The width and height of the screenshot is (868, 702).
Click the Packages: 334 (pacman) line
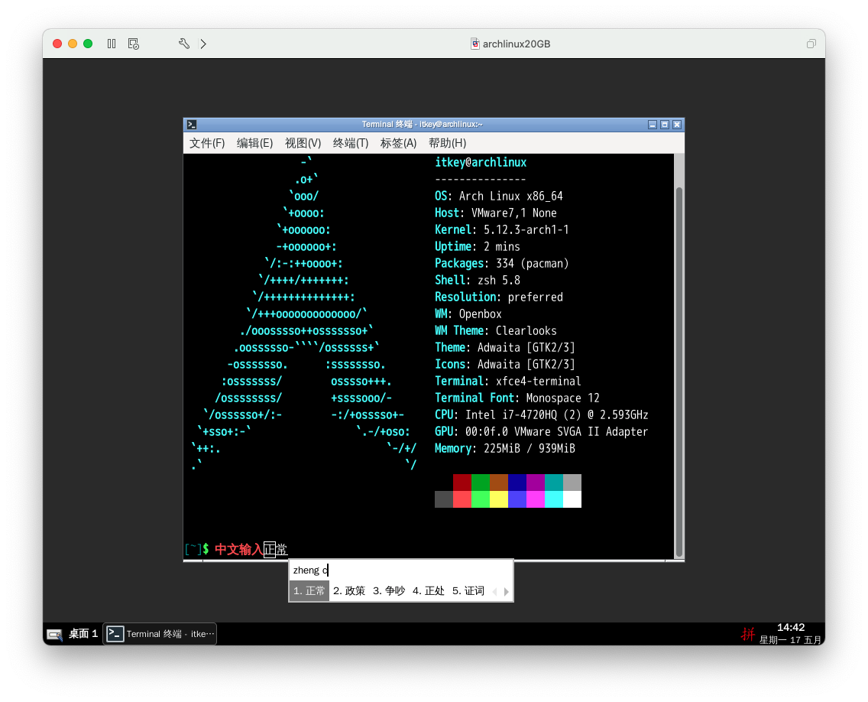(x=501, y=263)
